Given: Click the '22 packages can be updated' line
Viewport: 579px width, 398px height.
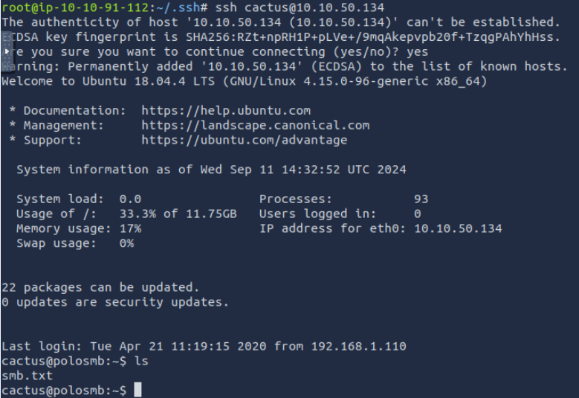Looking at the screenshot, I should point(100,287).
